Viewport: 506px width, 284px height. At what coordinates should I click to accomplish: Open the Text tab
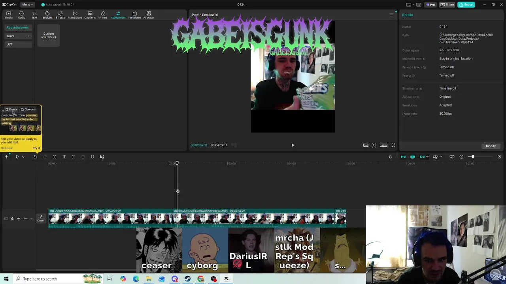[34, 15]
